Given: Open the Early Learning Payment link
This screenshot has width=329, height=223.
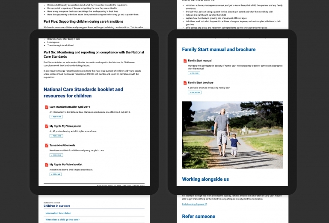Looking at the screenshot, I should (194, 204).
